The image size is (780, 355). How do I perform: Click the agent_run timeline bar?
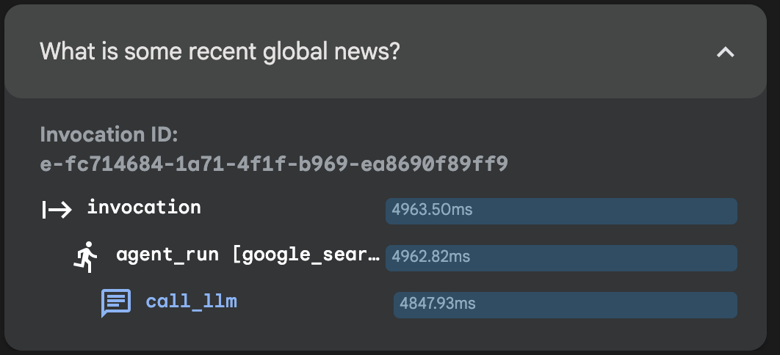[561, 257]
